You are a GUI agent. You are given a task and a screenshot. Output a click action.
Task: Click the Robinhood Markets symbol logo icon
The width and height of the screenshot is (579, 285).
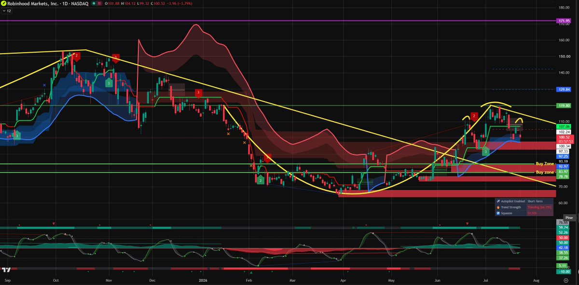click(x=3, y=3)
